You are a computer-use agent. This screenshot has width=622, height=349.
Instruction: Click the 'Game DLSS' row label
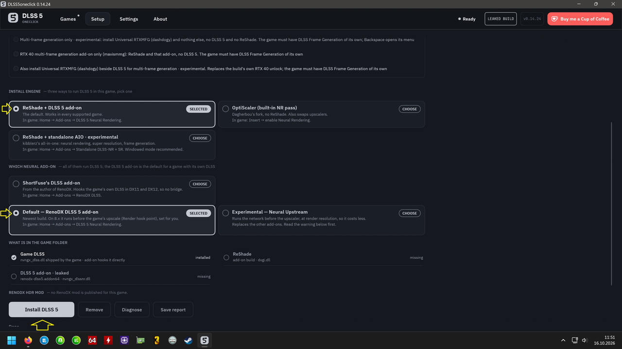[x=33, y=254]
